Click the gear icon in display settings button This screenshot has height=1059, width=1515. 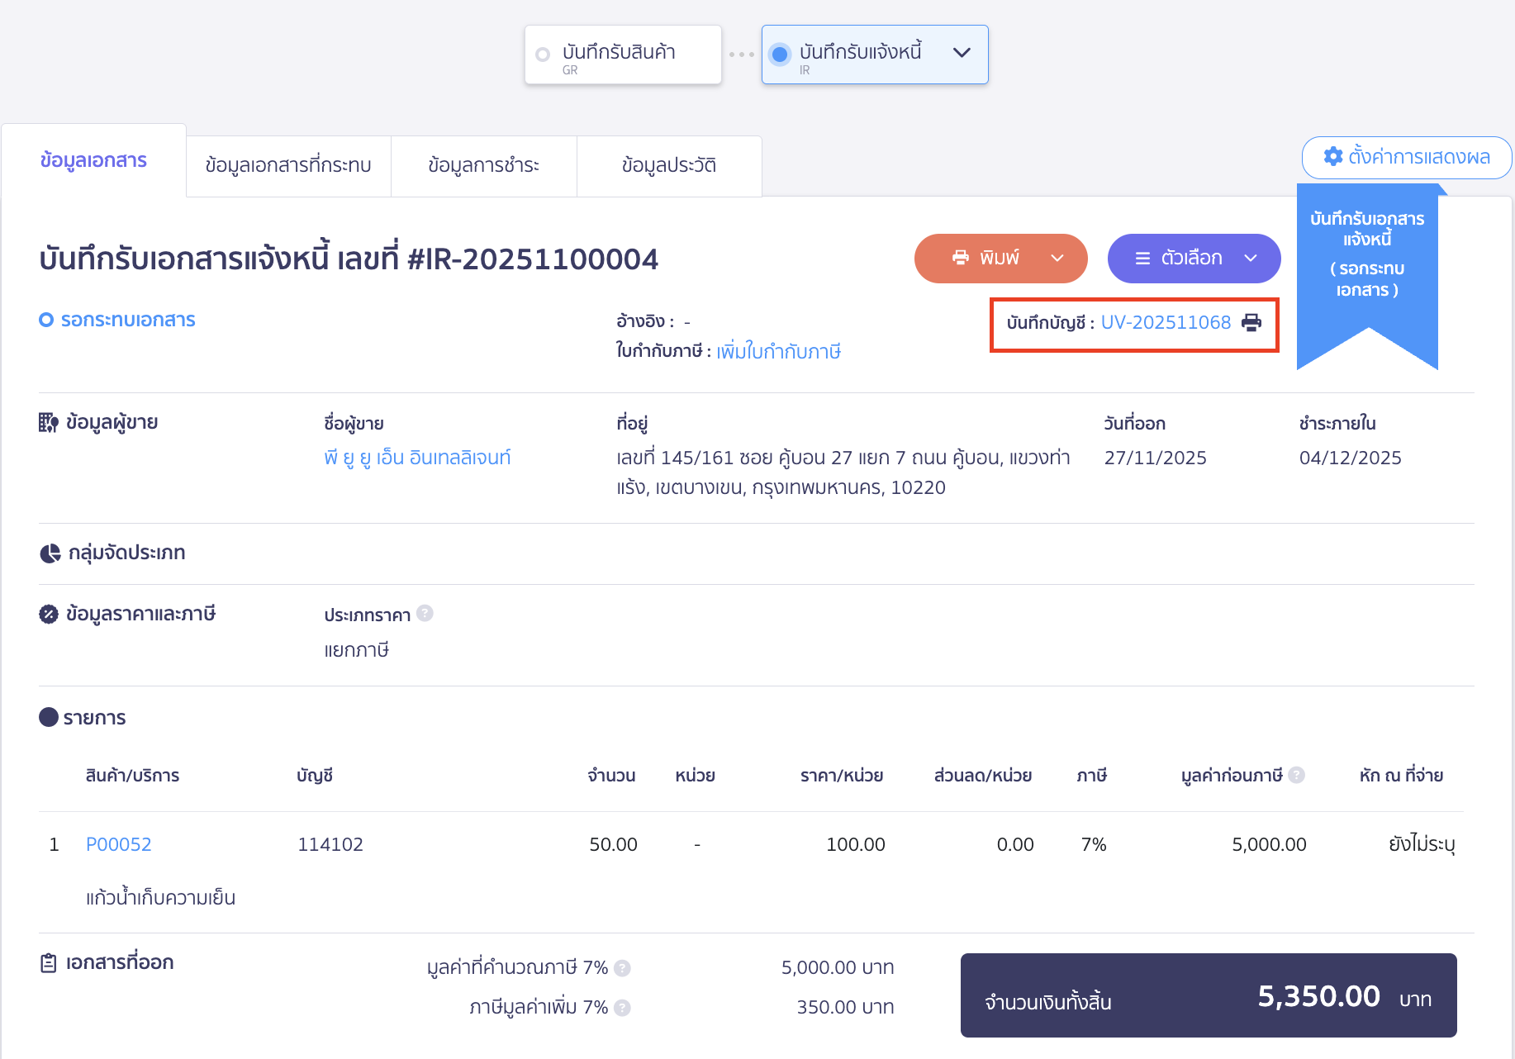click(1332, 156)
